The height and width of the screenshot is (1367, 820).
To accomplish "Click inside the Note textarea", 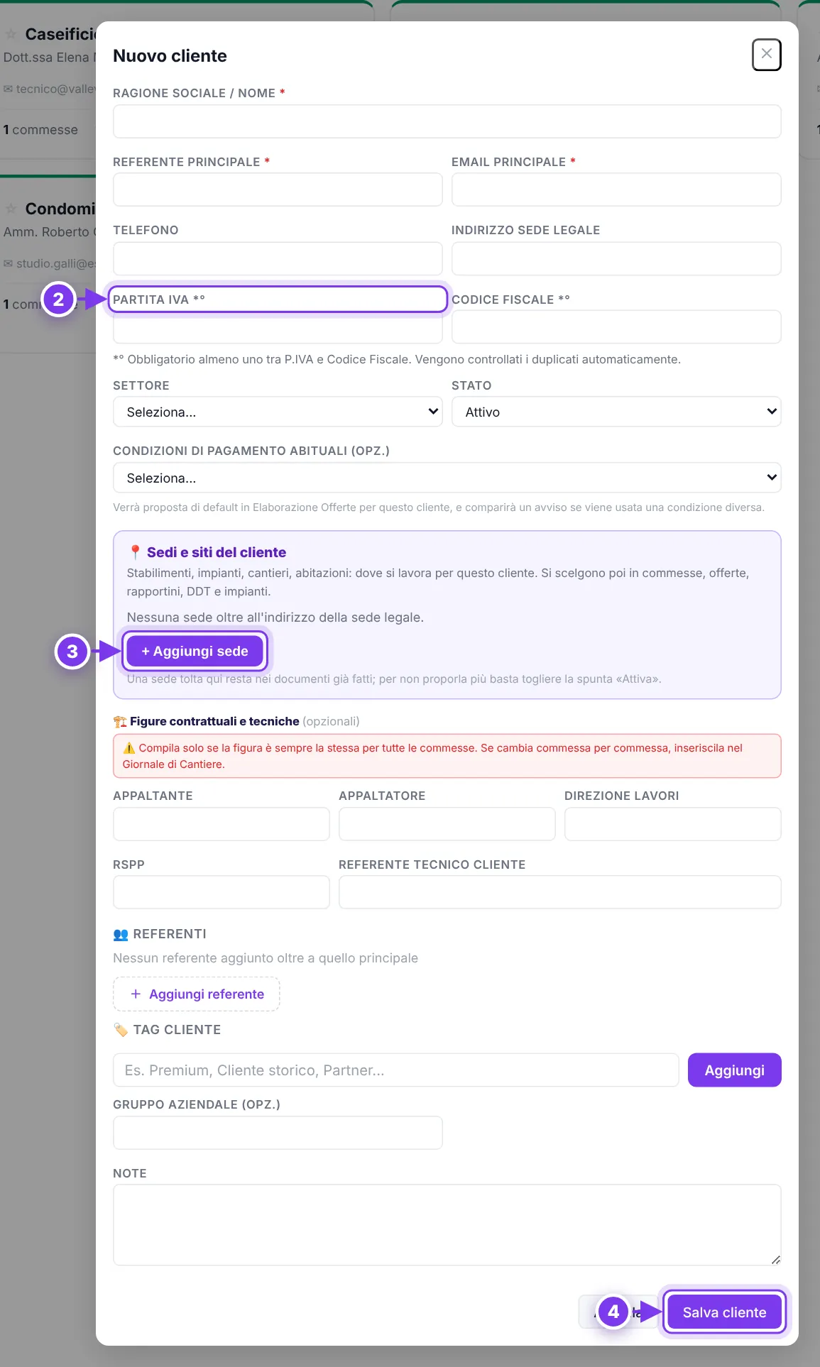I will (447, 1225).
